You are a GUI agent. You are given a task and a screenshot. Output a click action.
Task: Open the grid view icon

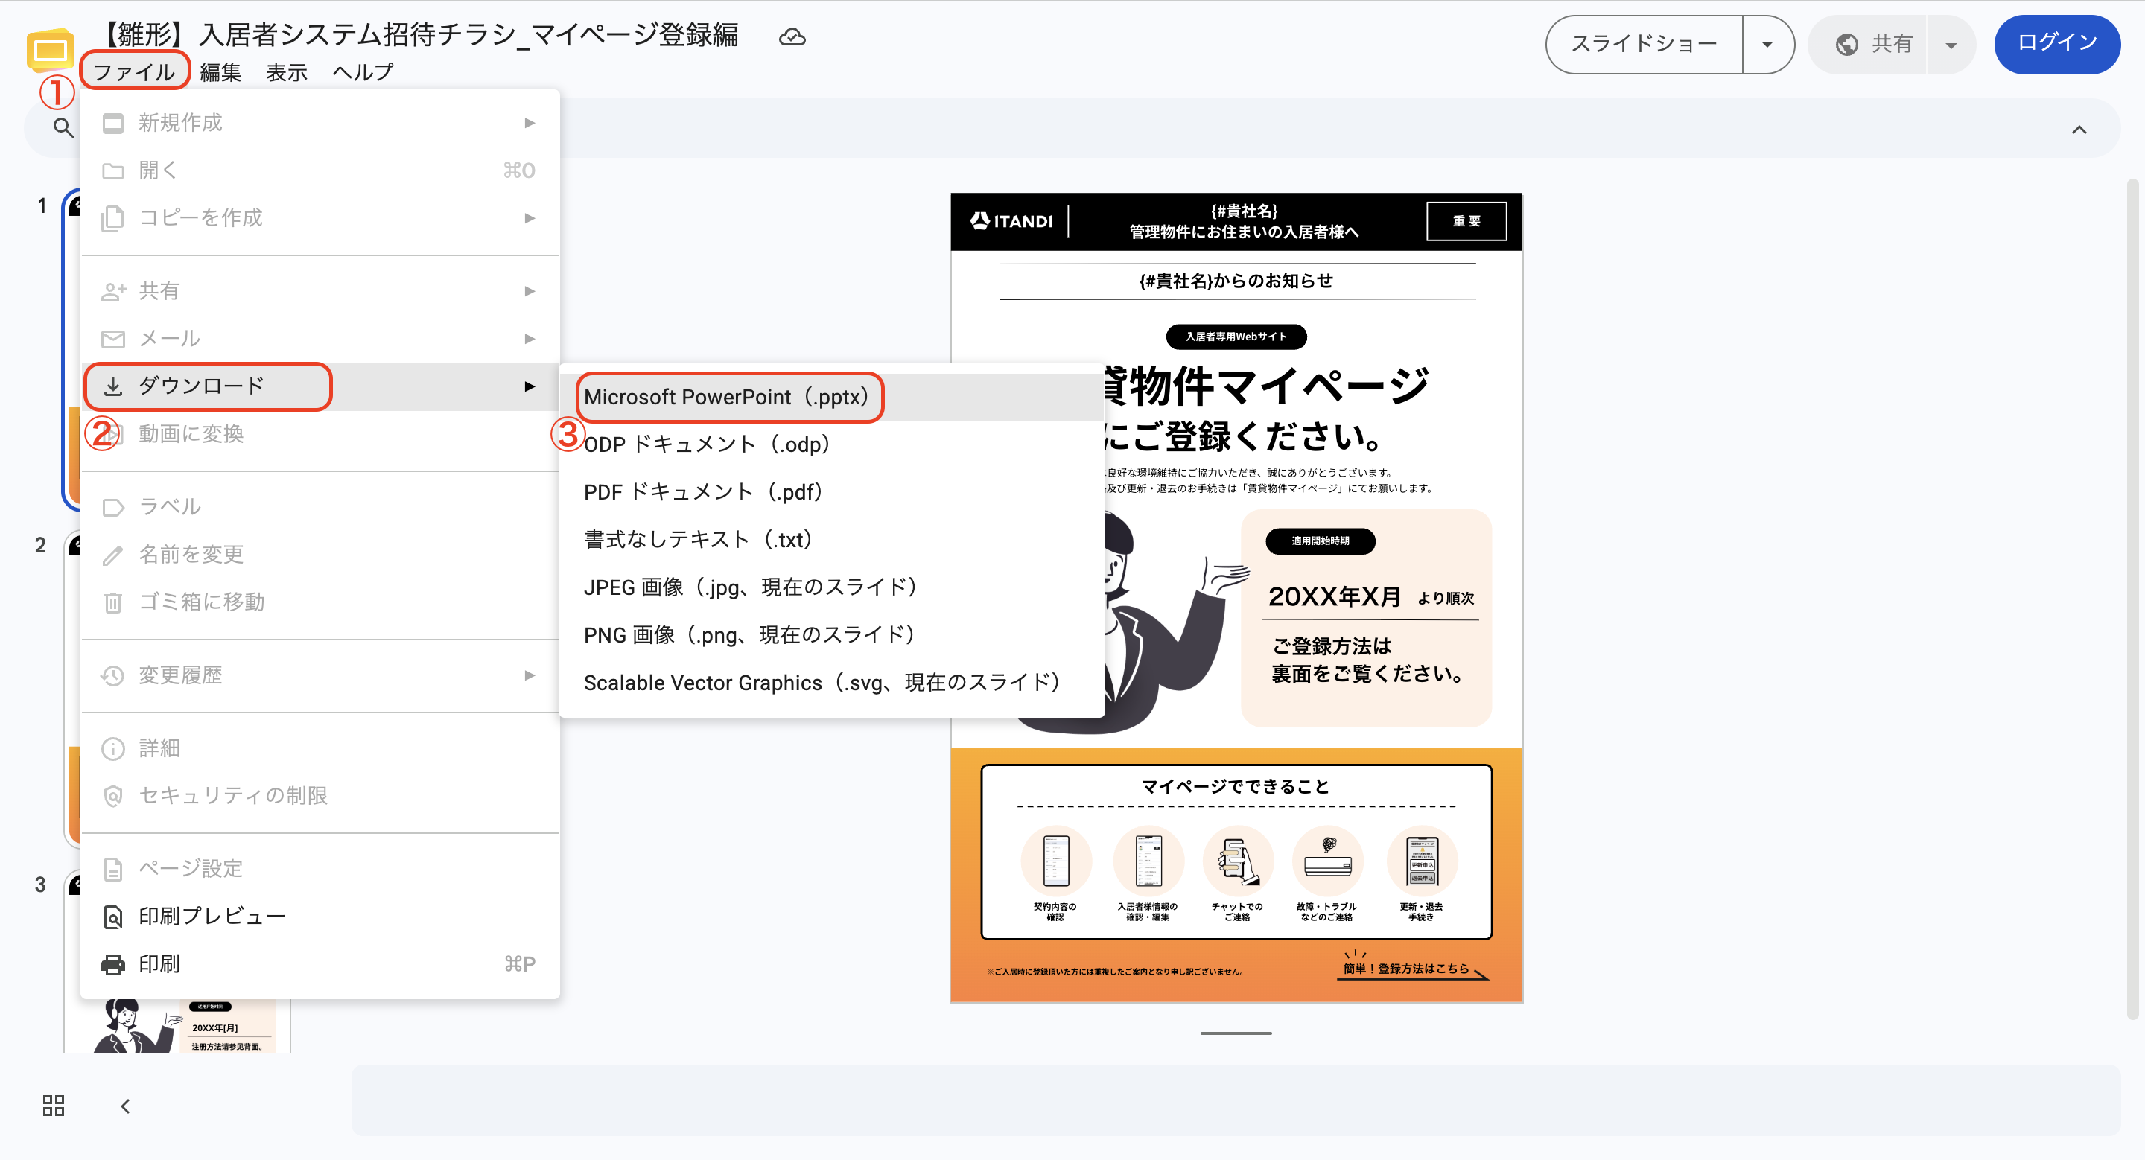pyautogui.click(x=54, y=1105)
